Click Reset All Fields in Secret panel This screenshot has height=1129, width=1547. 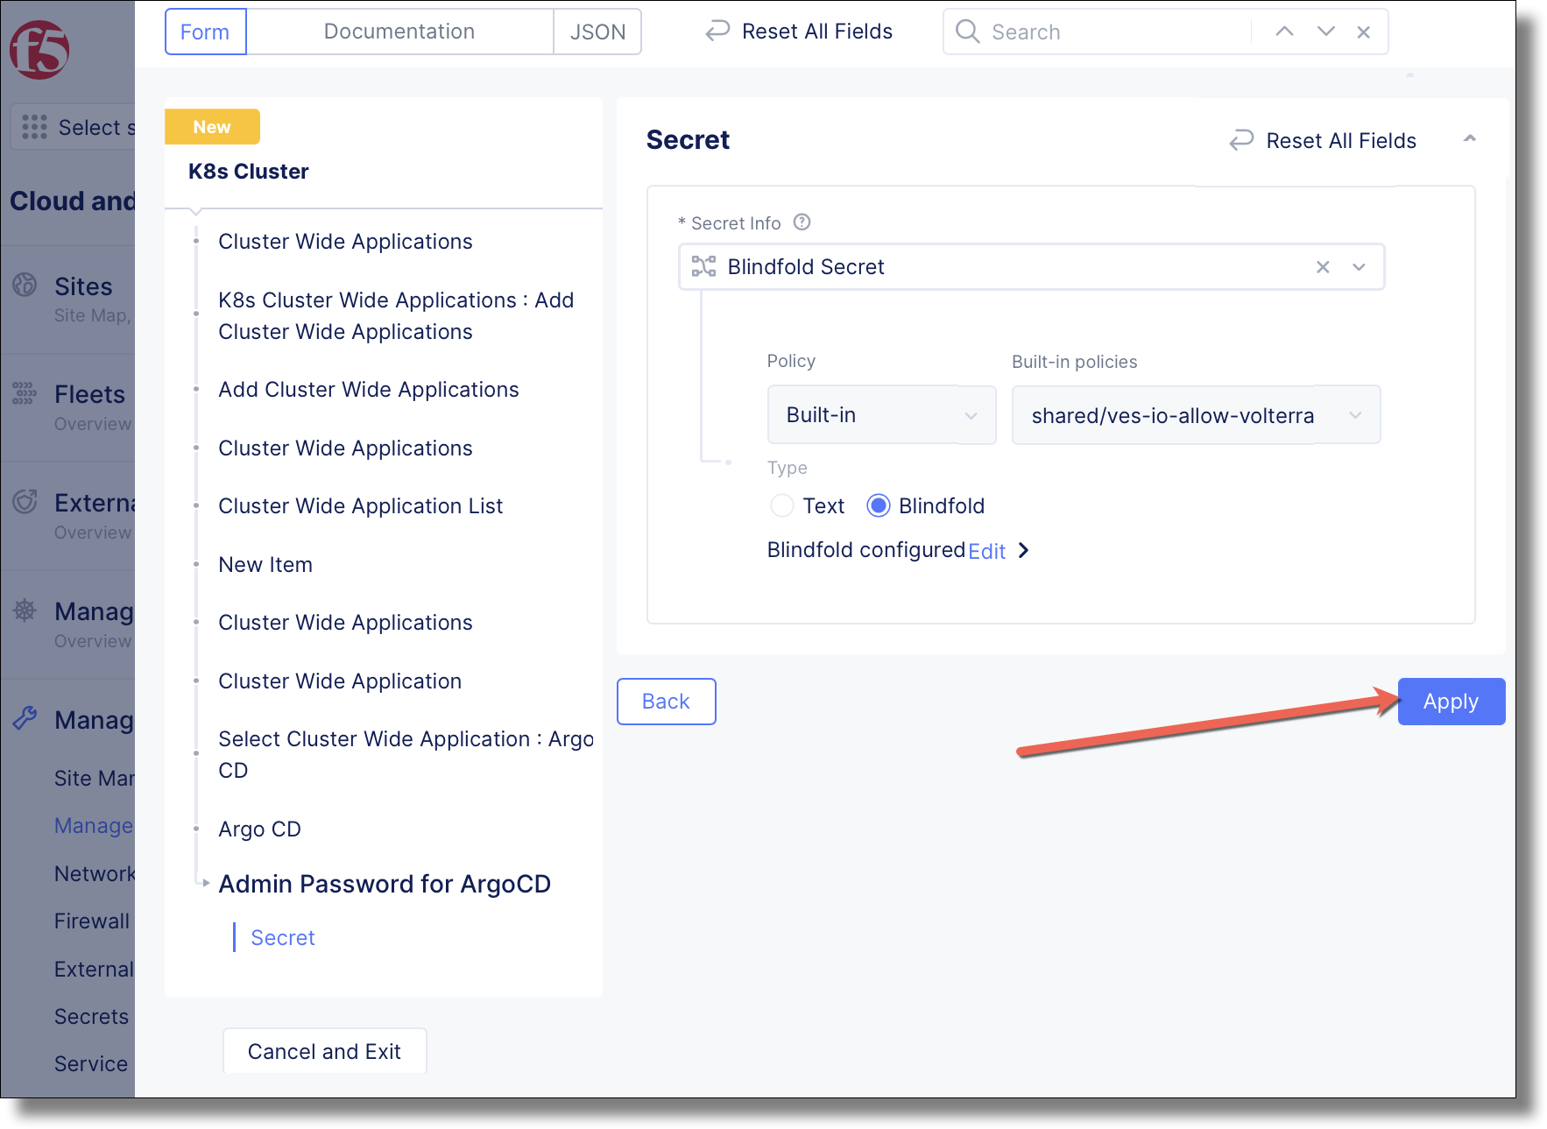tap(1323, 140)
